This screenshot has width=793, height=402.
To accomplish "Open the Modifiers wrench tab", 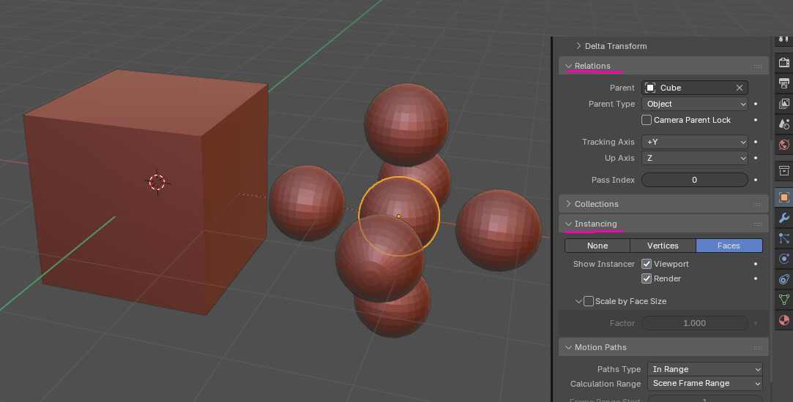I will point(784,218).
